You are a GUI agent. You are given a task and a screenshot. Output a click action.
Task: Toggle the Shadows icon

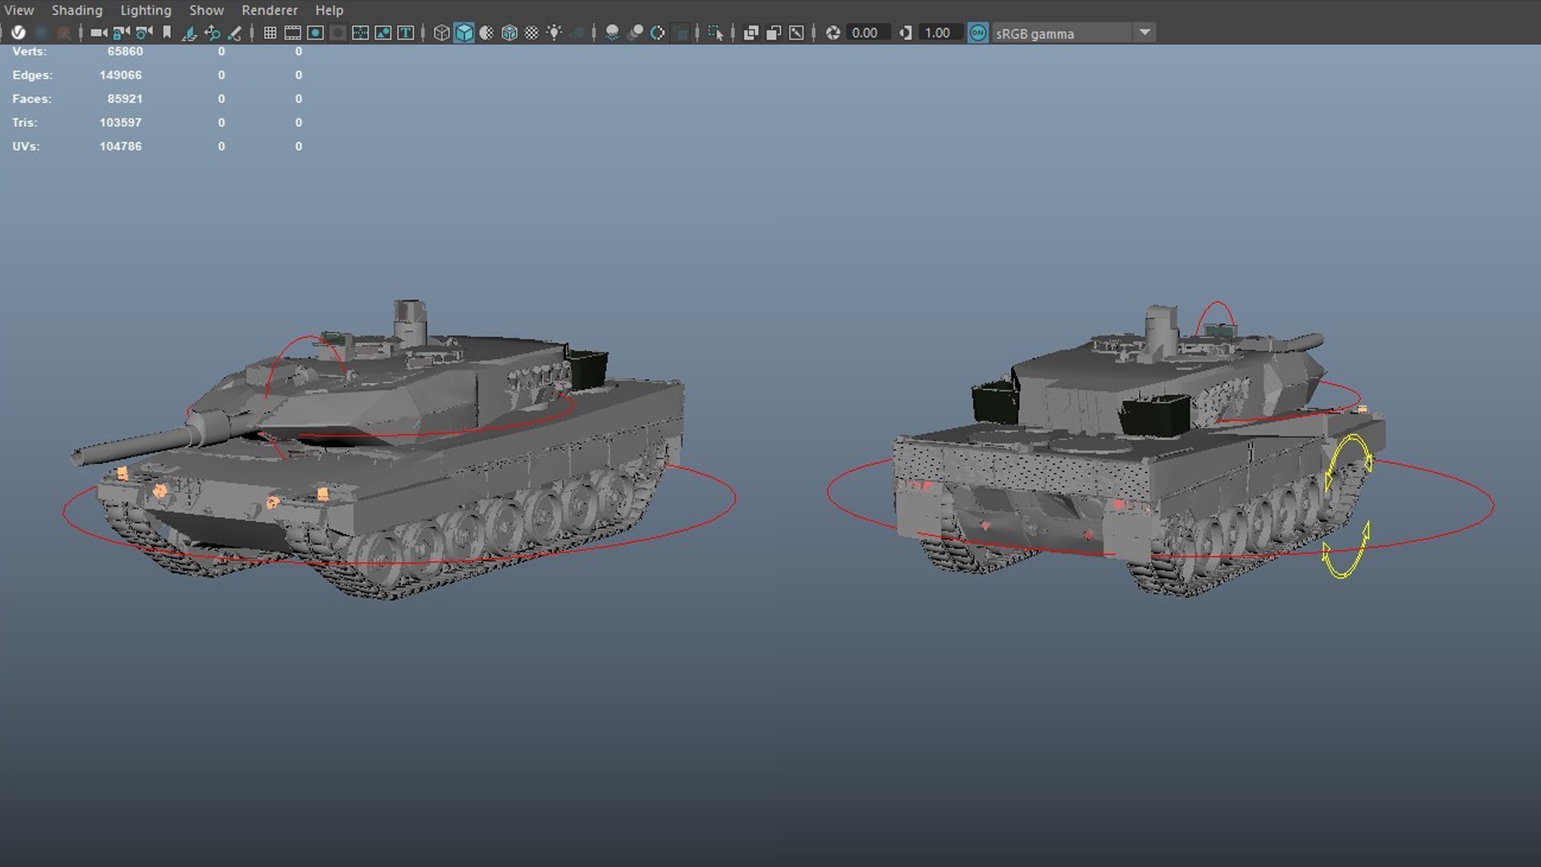click(x=577, y=33)
